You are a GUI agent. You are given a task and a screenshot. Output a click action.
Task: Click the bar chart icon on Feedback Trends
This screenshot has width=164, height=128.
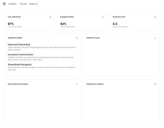coord(155,38)
